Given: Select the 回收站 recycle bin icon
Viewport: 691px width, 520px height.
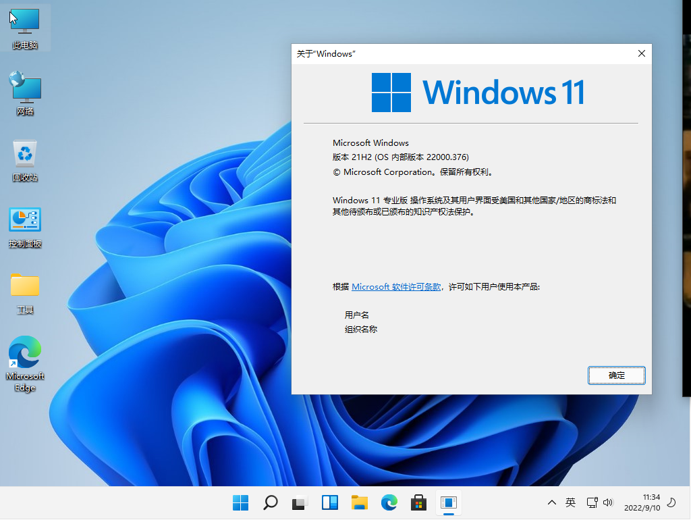Looking at the screenshot, I should [x=25, y=161].
